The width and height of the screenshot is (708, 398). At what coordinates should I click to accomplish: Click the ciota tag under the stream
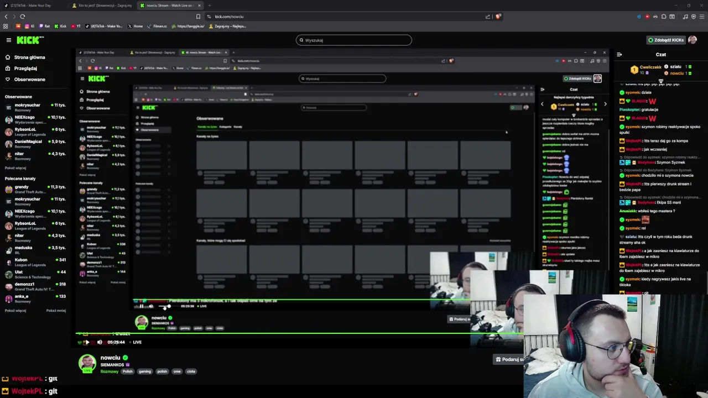(191, 371)
